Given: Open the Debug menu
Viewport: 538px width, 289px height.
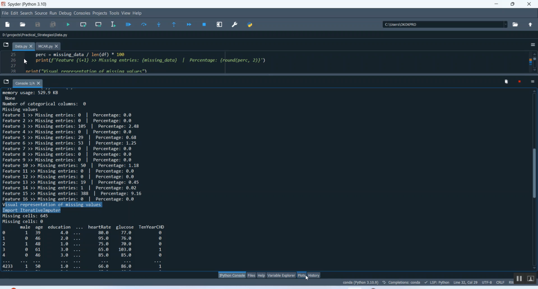Looking at the screenshot, I should pyautogui.click(x=65, y=13).
